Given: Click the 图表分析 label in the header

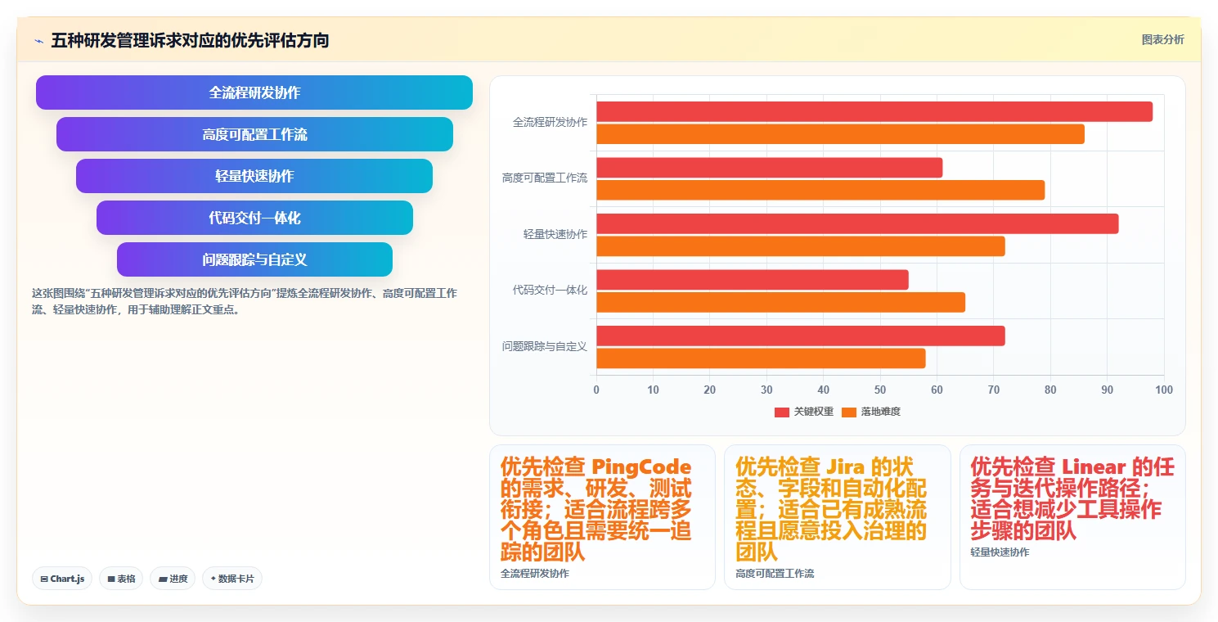Looking at the screenshot, I should click(1162, 39).
